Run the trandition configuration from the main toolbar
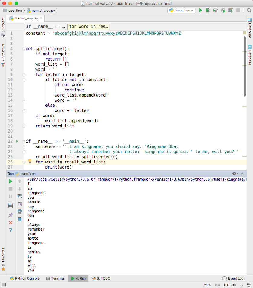 [x=200, y=11]
